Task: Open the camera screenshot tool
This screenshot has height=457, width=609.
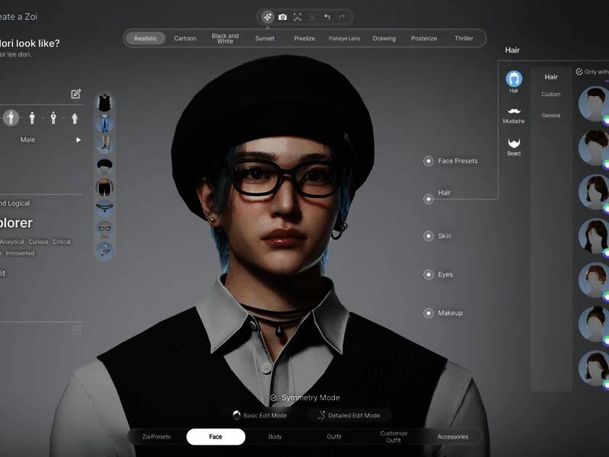Action: (282, 17)
